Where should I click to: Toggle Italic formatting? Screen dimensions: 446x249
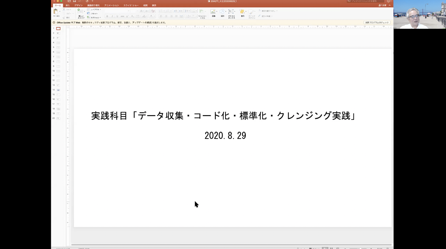coord(112,16)
